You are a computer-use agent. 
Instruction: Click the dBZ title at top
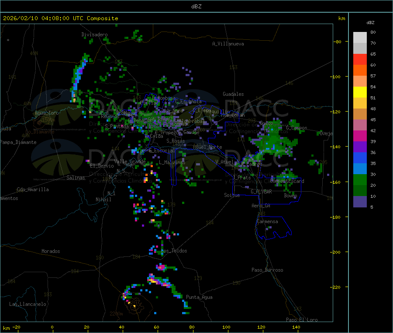point(196,7)
